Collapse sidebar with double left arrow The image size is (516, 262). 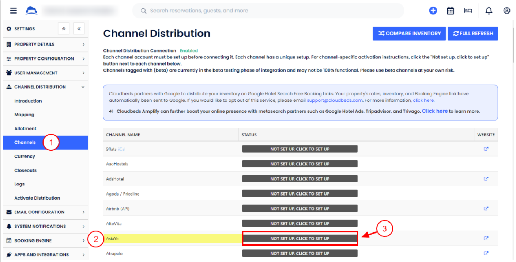click(79, 29)
